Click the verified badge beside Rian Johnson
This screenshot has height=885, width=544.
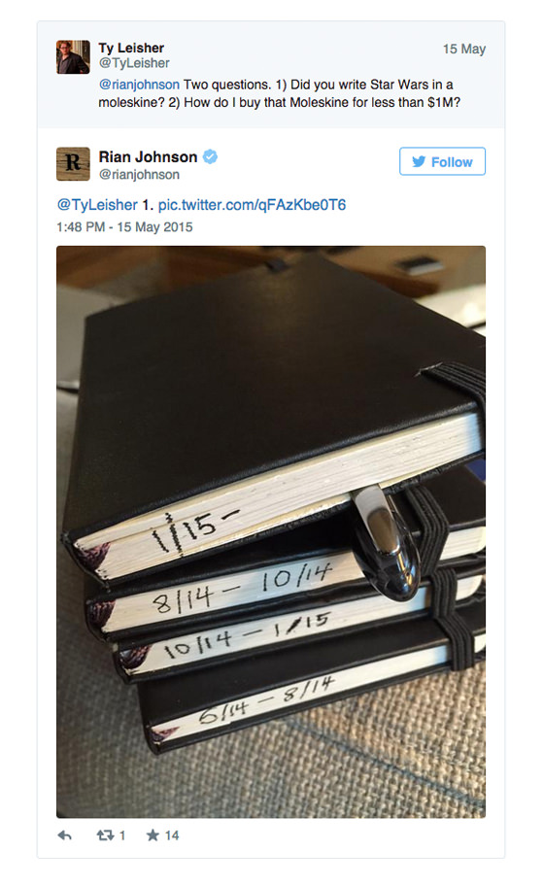(210, 156)
